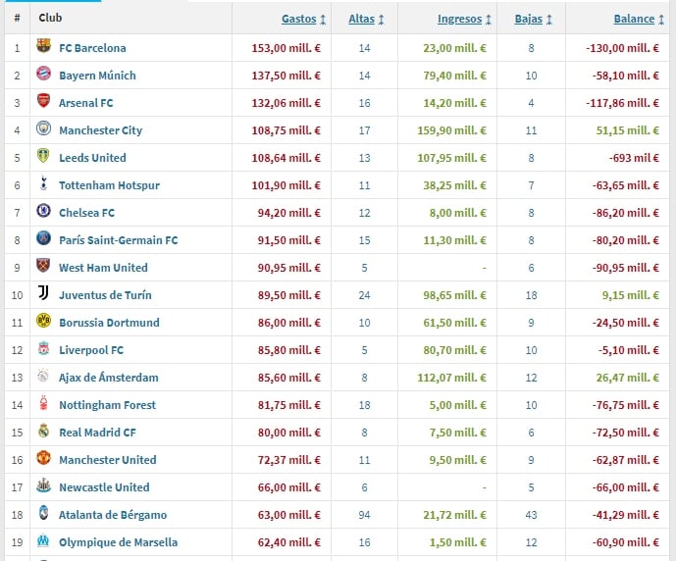Viewport: 676px width, 561px height.
Task: Open the Bayern Múnich club link
Action: point(97,76)
